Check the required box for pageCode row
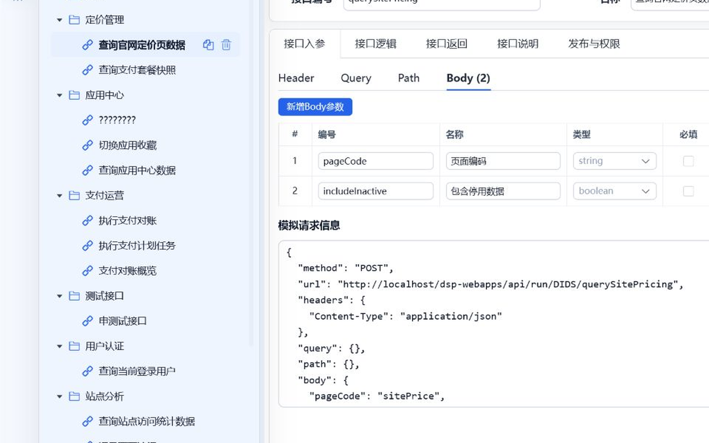This screenshot has height=443, width=709. (688, 161)
